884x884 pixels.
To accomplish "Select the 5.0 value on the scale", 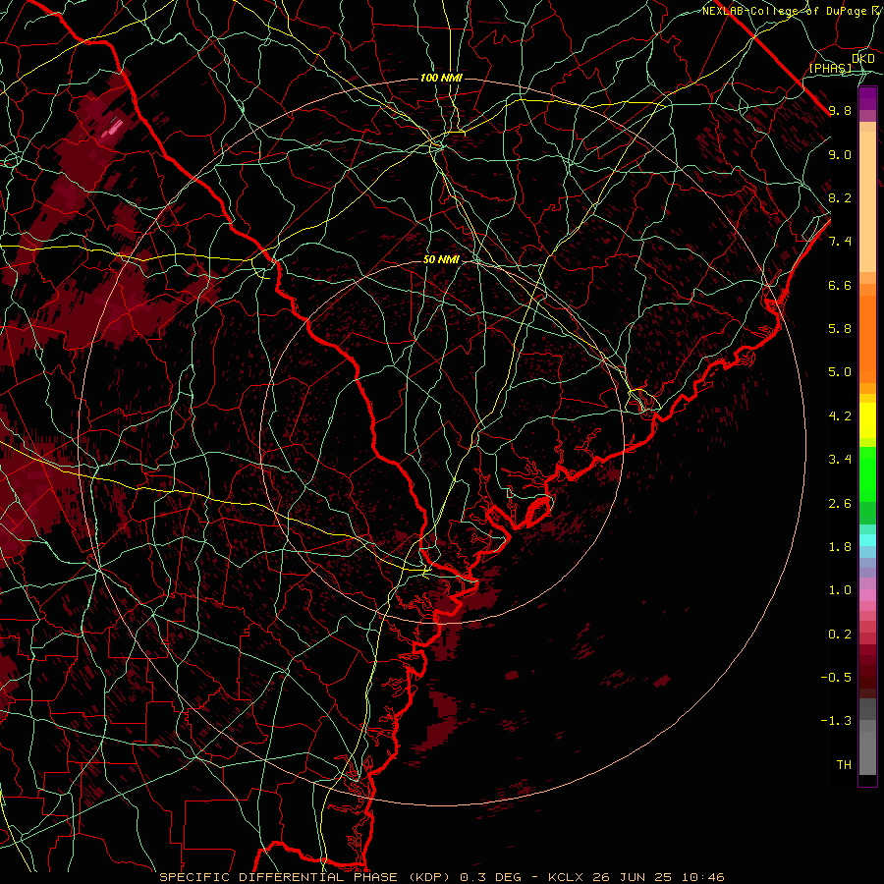I will coord(840,372).
